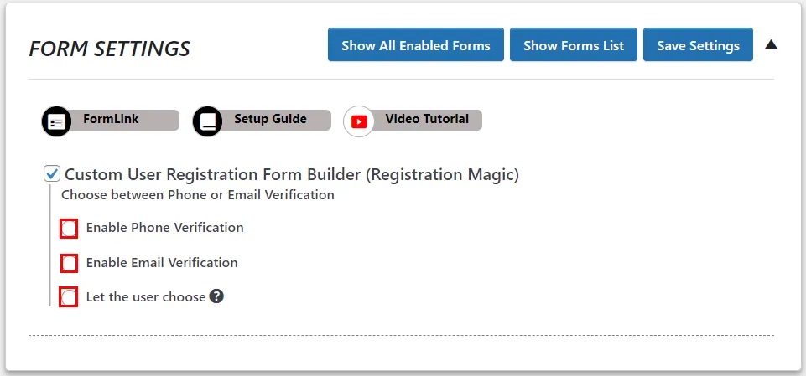Click Custom User Registration Form Builder label text

coord(292,174)
